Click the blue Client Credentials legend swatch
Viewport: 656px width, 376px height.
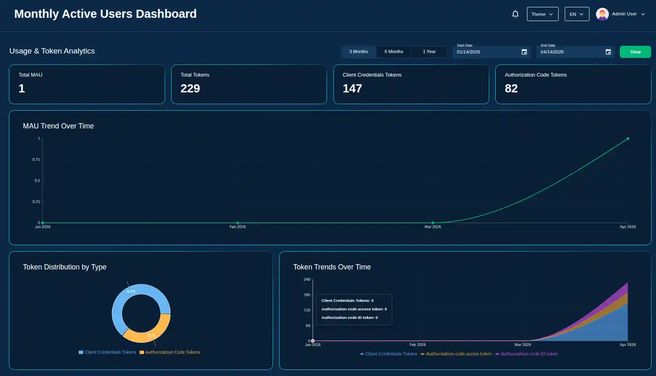click(x=81, y=352)
